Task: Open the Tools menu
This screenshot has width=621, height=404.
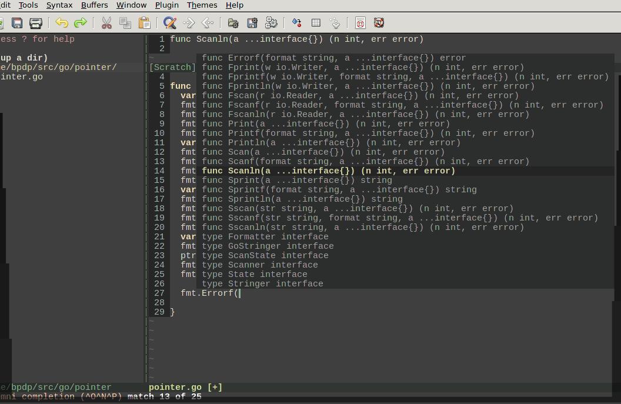Action: pyautogui.click(x=28, y=5)
